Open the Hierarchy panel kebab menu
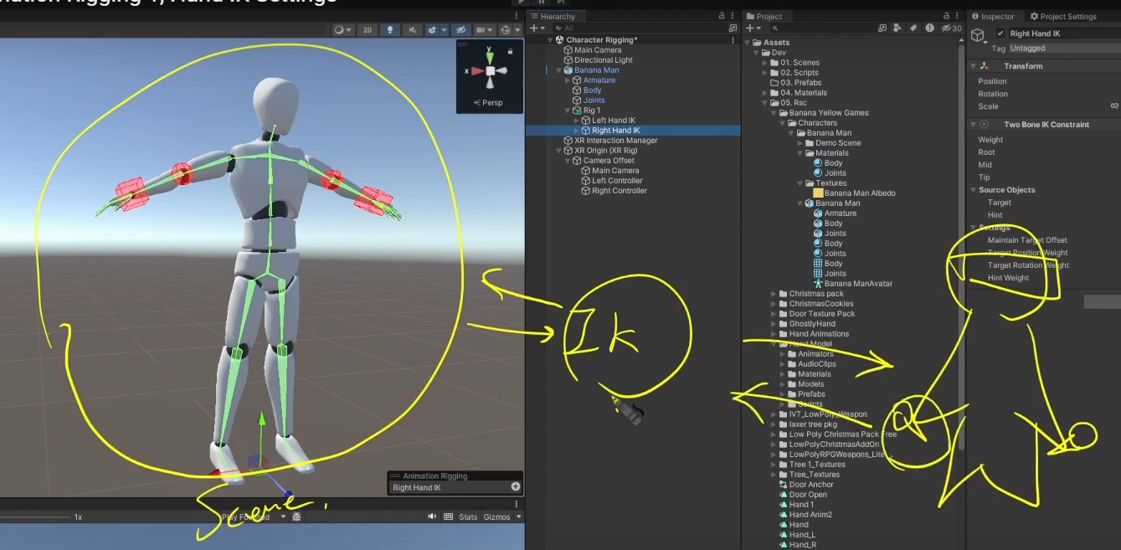 (733, 16)
